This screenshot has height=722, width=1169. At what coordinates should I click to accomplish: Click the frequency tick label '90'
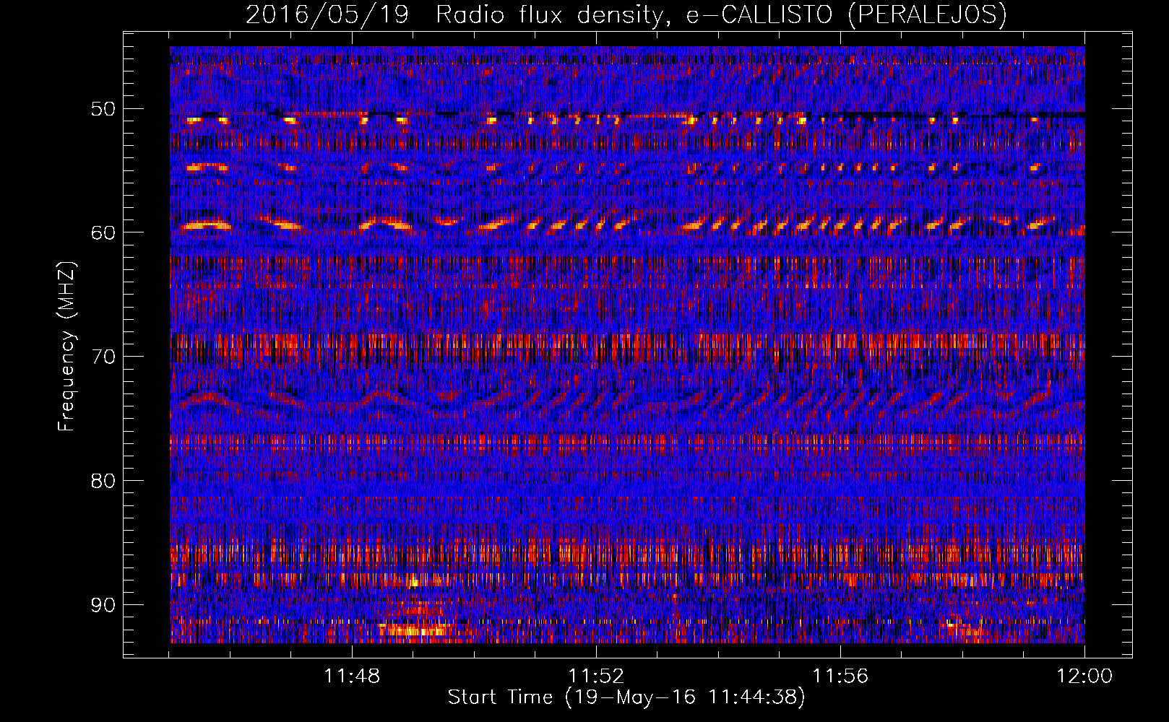coord(103,604)
